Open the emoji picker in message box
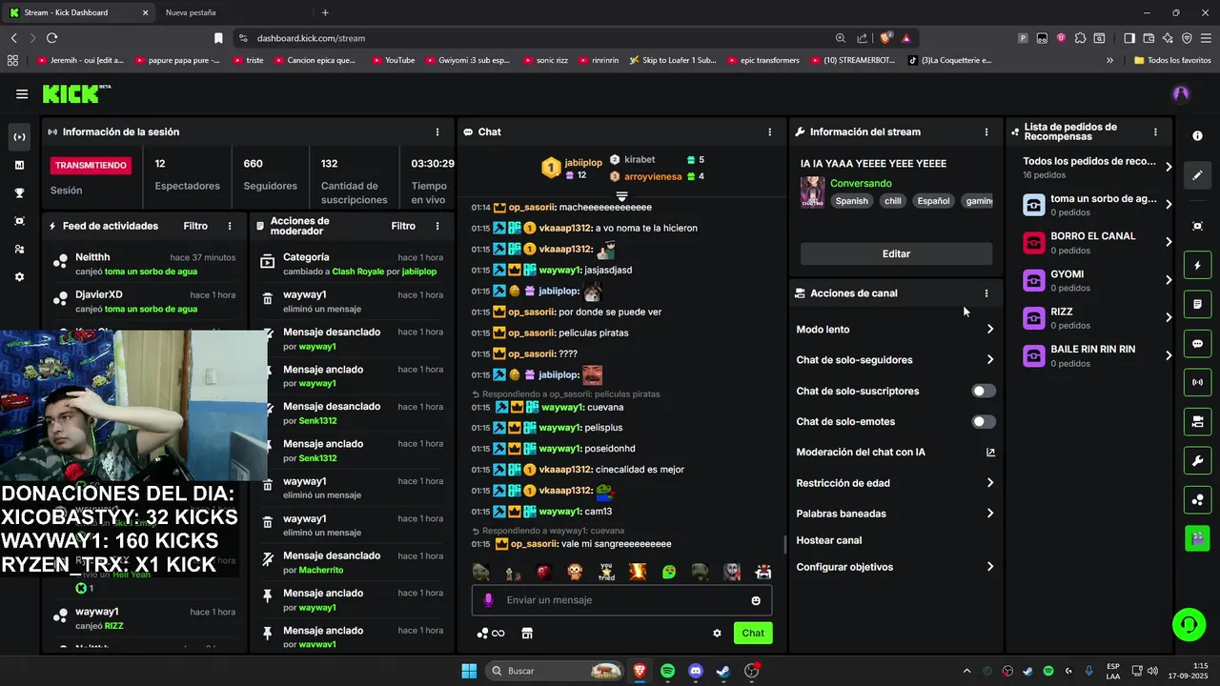Image resolution: width=1220 pixels, height=686 pixels. coord(756,600)
